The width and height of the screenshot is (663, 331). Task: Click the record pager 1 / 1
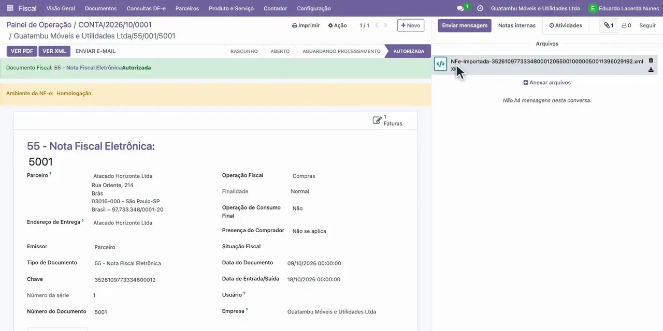click(365, 25)
